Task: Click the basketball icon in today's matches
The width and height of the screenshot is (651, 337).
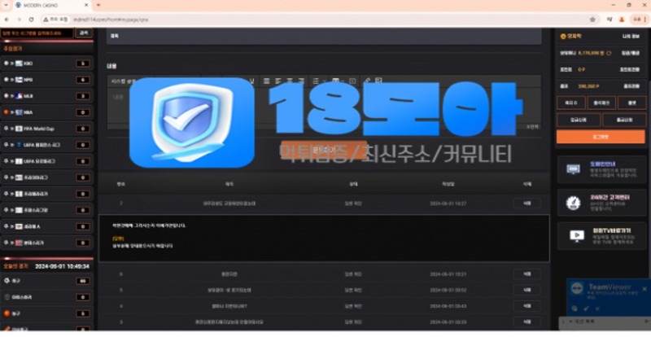Action: point(7,313)
